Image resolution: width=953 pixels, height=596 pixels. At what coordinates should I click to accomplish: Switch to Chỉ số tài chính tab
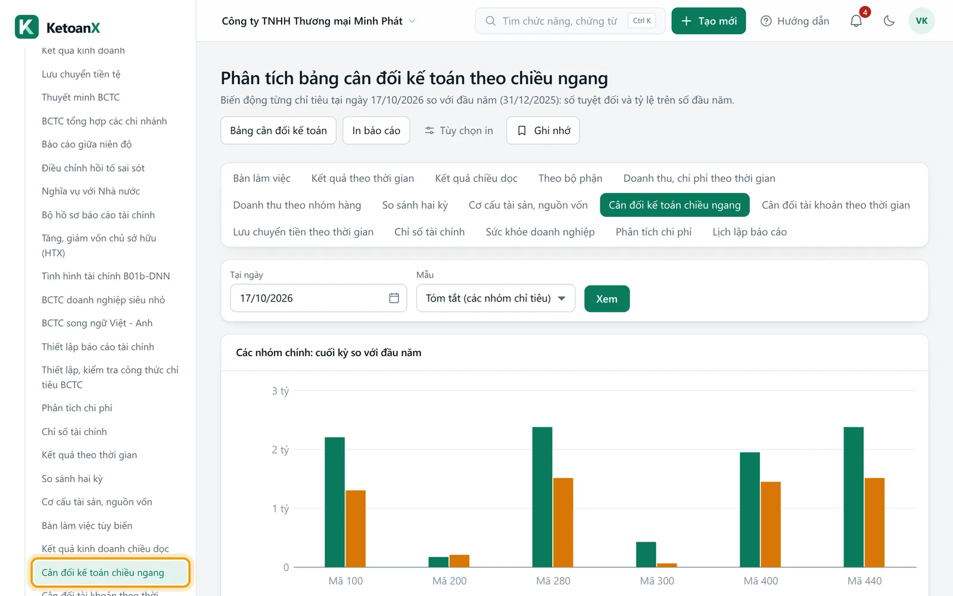click(x=429, y=232)
